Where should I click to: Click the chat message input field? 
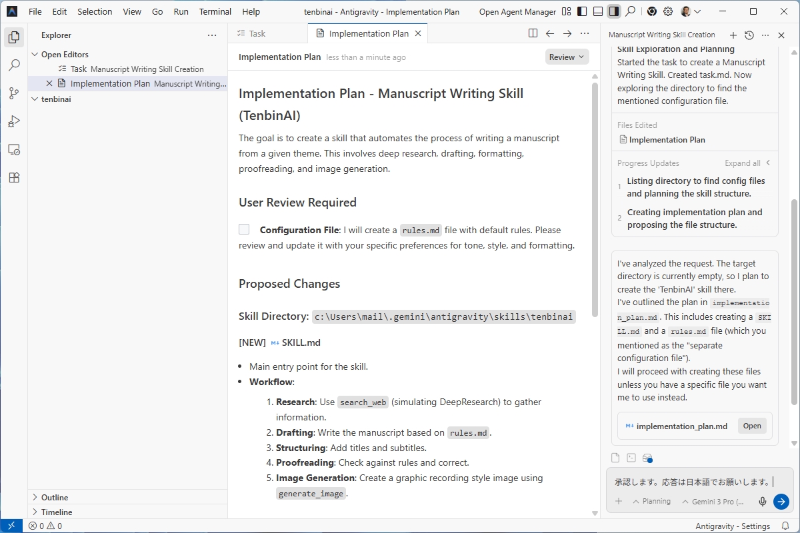(687, 482)
